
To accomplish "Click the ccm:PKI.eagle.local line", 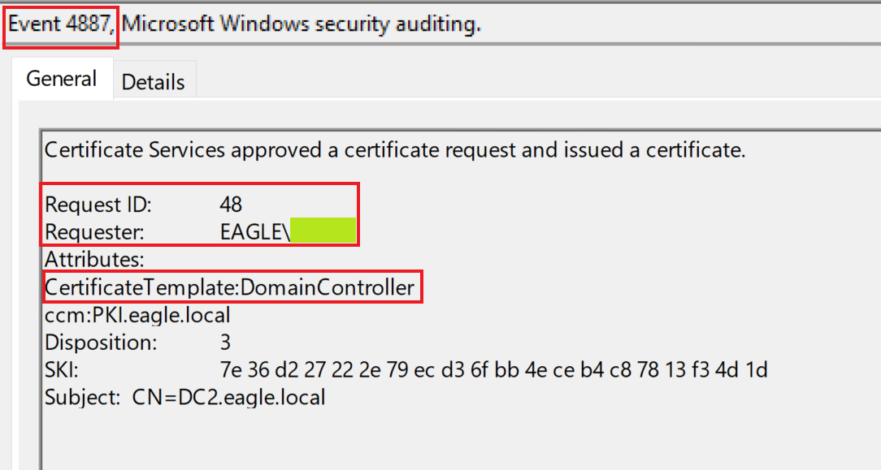I will pyautogui.click(x=137, y=314).
